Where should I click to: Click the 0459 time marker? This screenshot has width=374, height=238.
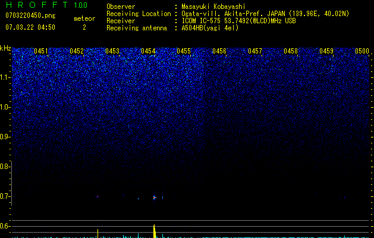[326, 51]
